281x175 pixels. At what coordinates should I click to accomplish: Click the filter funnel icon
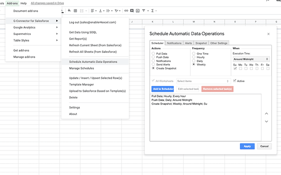[144, 10]
